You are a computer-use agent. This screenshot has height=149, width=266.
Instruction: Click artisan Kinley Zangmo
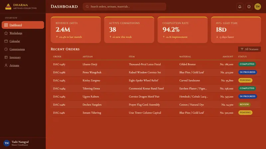(x=91, y=80)
